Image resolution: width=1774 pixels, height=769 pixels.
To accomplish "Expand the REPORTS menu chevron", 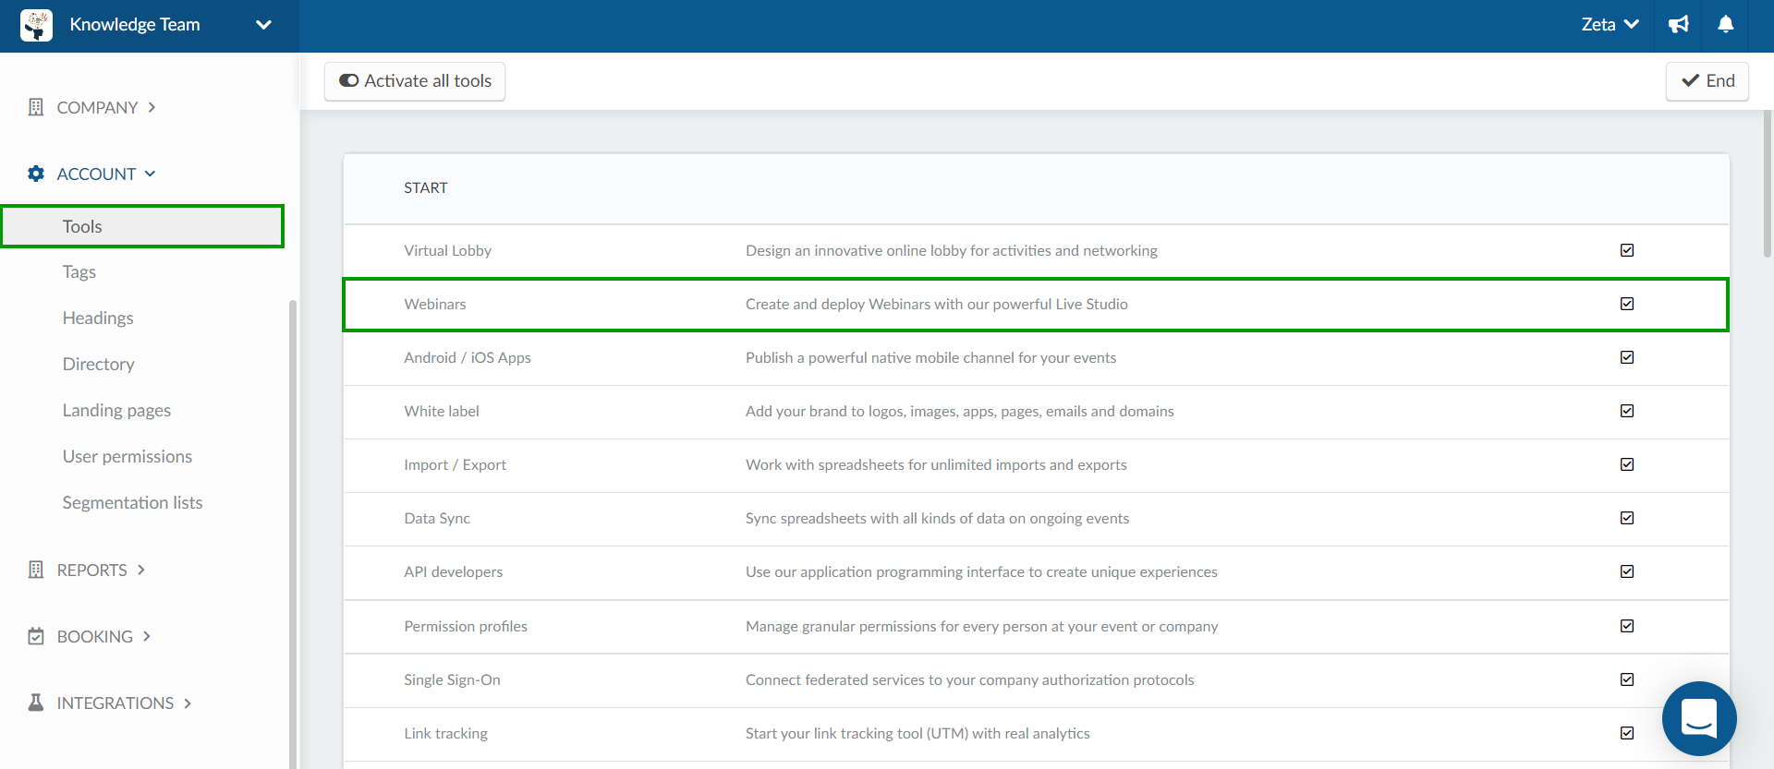I will click(141, 570).
